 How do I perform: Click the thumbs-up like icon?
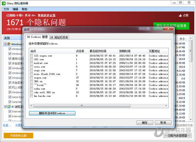180,15
